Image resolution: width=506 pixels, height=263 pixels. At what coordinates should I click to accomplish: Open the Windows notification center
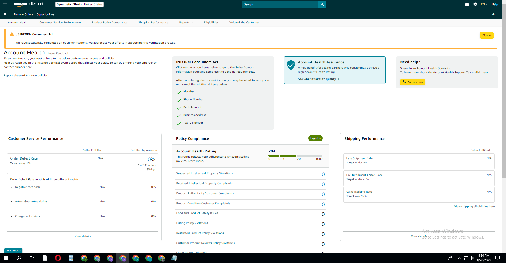click(498, 258)
